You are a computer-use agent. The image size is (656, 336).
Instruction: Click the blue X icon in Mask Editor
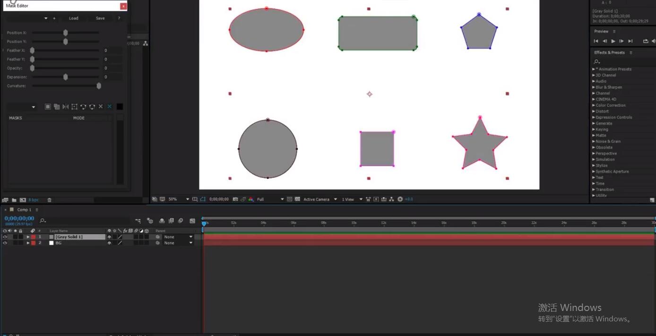tap(109, 107)
